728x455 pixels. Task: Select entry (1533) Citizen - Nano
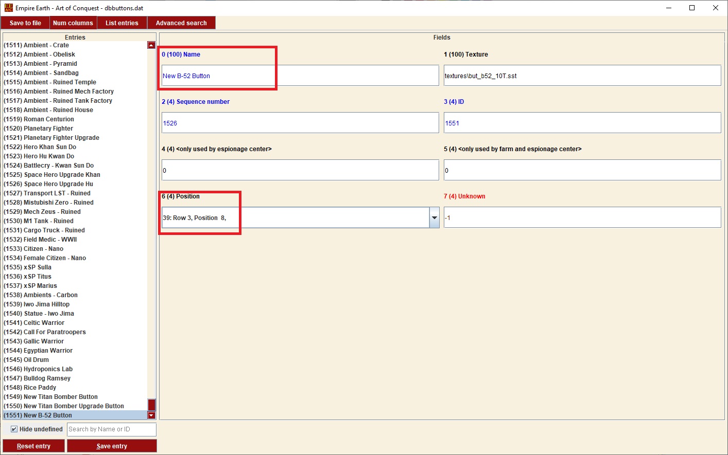pyautogui.click(x=75, y=249)
